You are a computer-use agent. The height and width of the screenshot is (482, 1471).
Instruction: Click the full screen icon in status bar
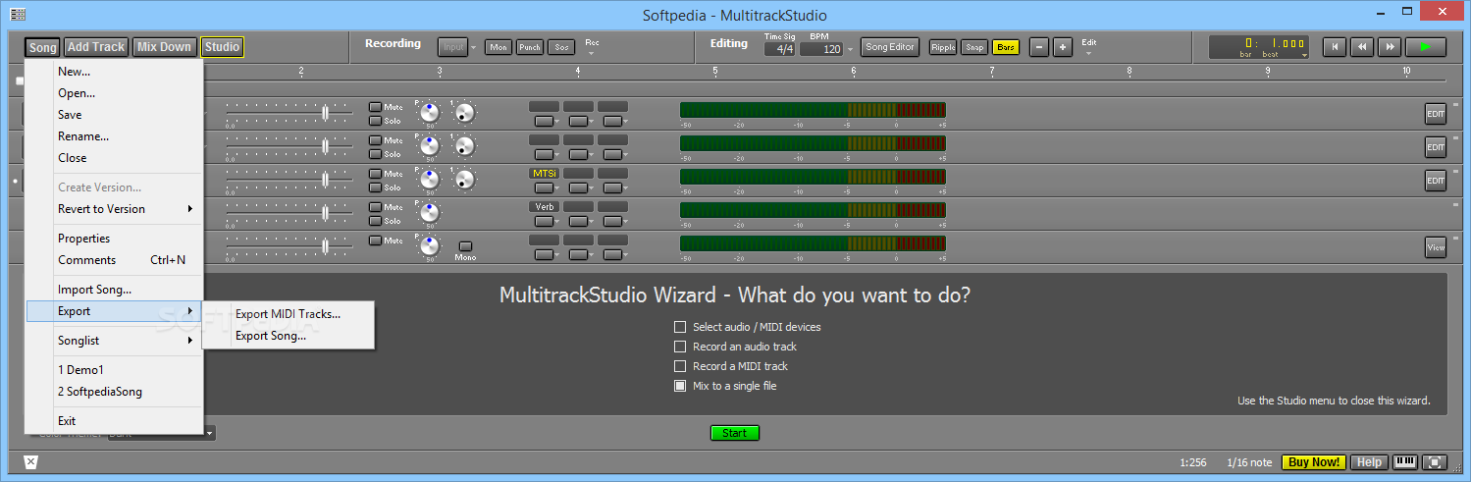pos(1435,462)
